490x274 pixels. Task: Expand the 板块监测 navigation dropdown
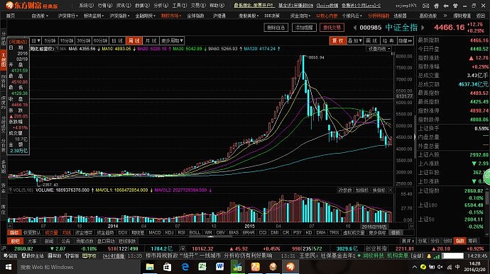pos(94,16)
